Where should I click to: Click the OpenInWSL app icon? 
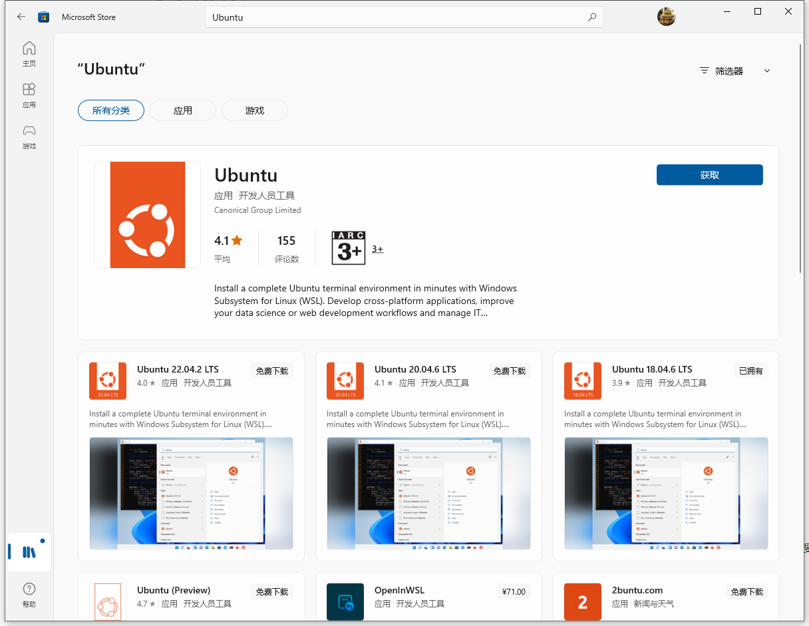[x=345, y=601]
